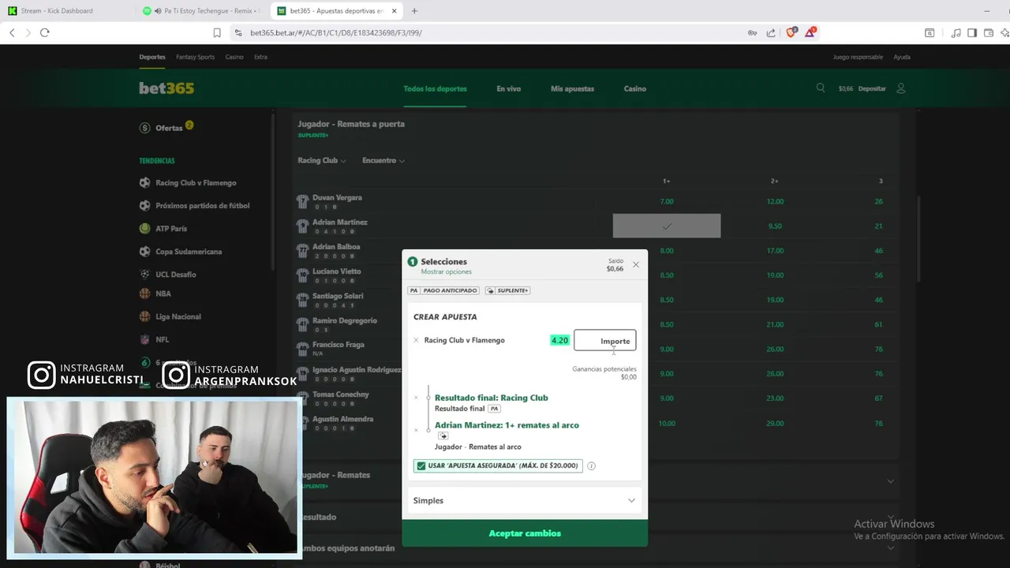Image resolution: width=1010 pixels, height=568 pixels.
Task: Select Adrian Martinez 2+ odds 9.50
Action: (x=775, y=226)
